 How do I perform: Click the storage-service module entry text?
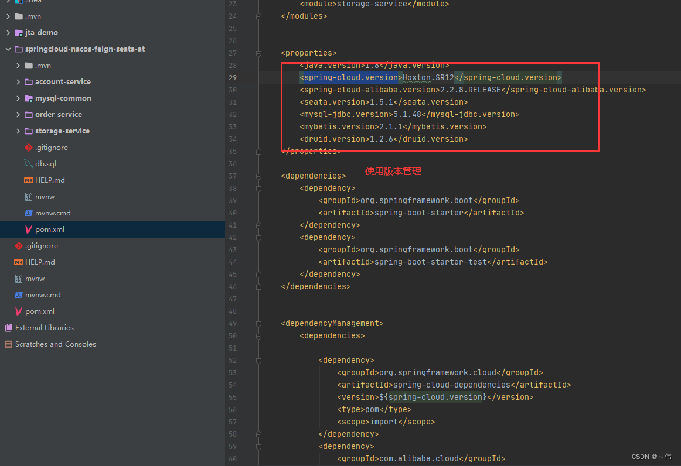pyautogui.click(x=372, y=4)
